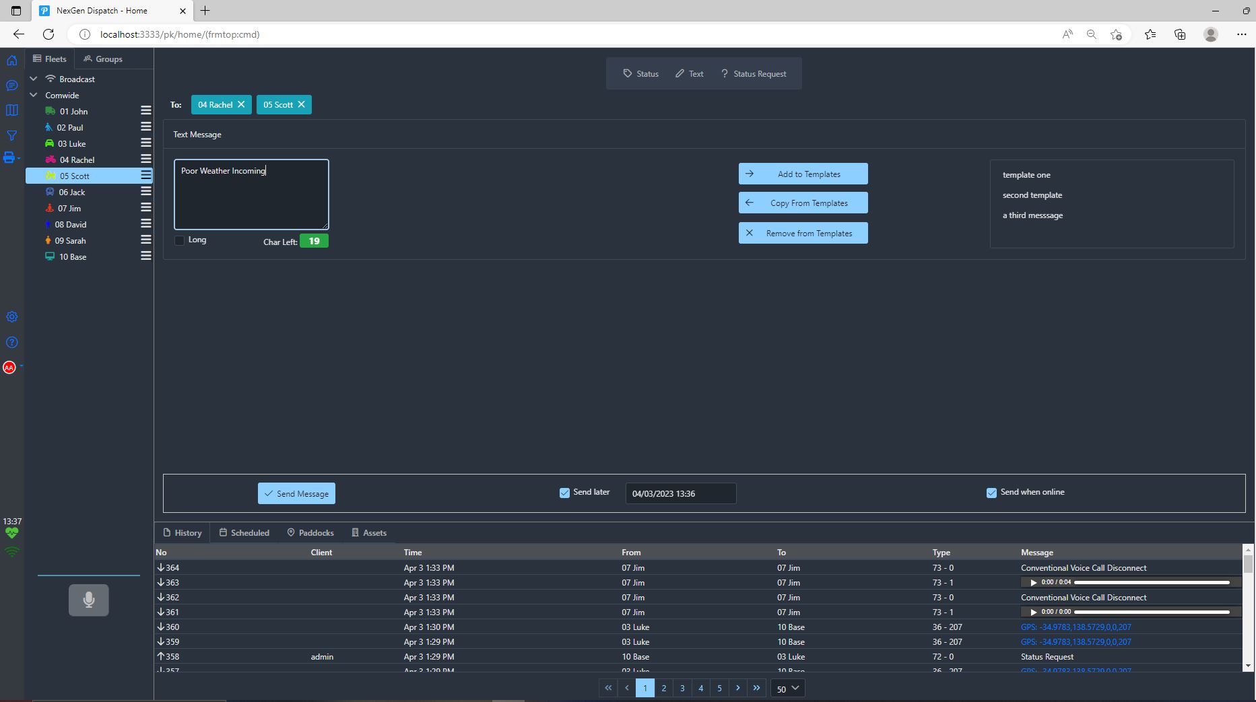The height and width of the screenshot is (702, 1256).
Task: Open the hamburger menu for 03 Luke
Action: 145,143
